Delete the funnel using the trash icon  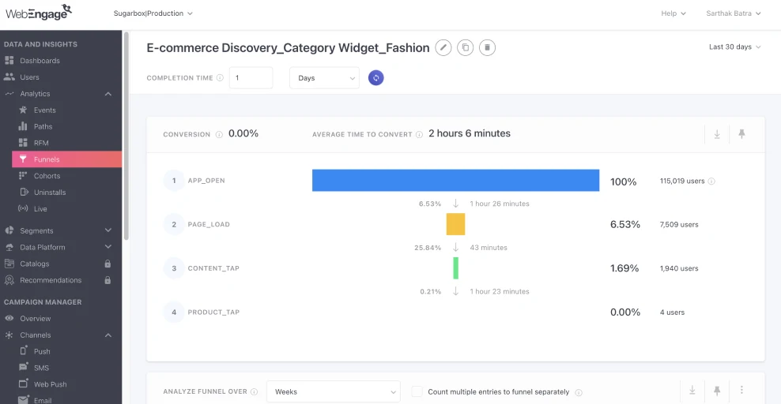(487, 47)
